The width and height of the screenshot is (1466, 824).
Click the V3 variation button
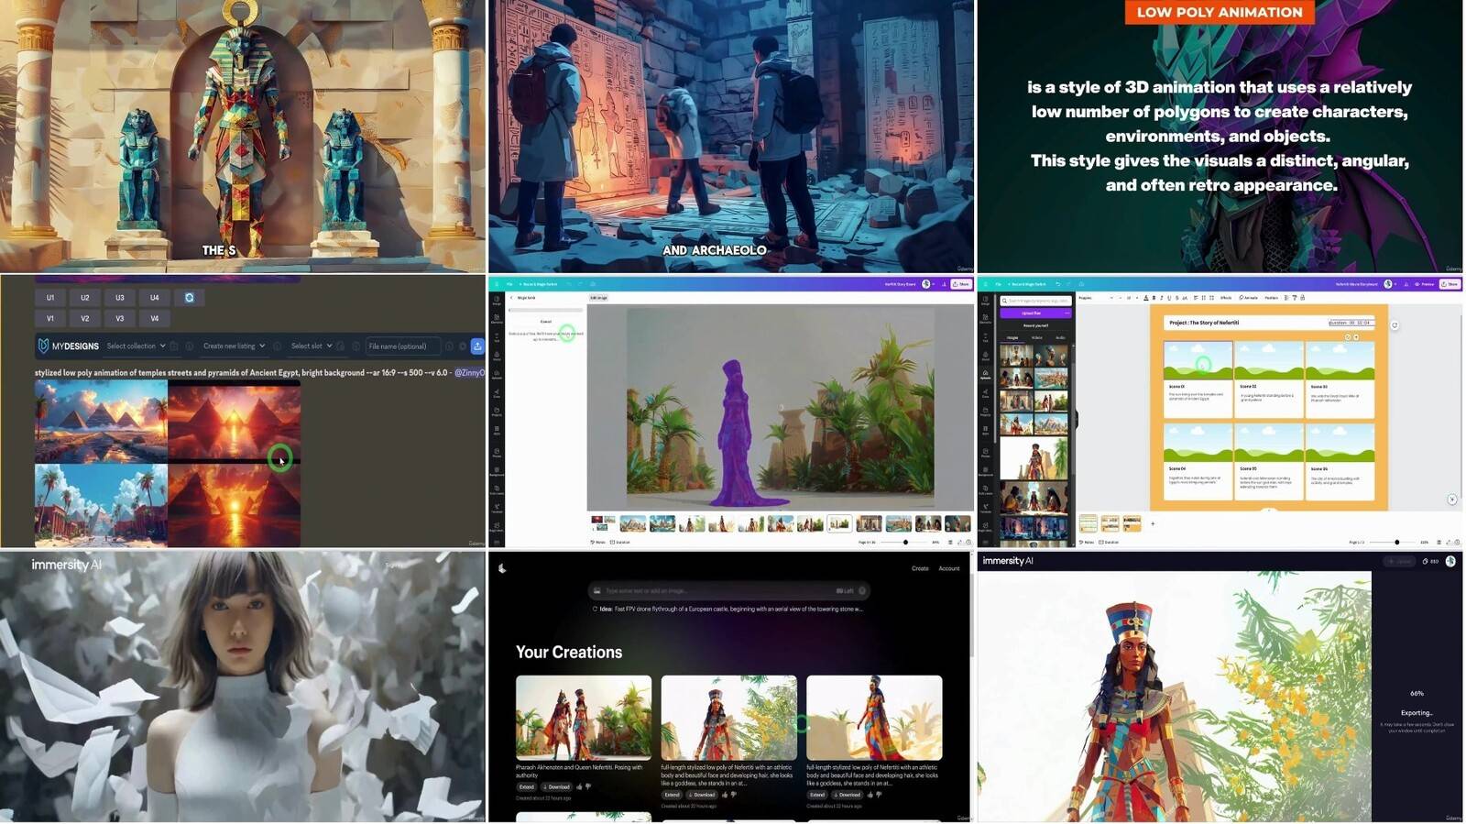[x=120, y=318]
